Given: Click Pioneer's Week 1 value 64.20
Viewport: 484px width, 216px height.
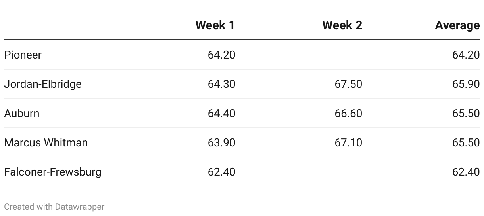Looking at the screenshot, I should pyautogui.click(x=221, y=55).
